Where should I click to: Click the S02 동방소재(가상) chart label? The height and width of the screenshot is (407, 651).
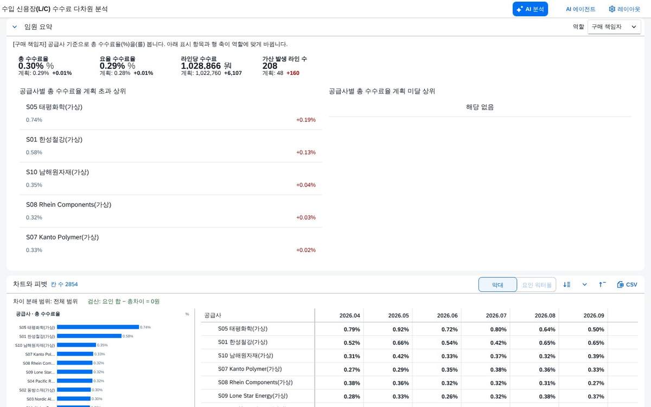pyautogui.click(x=37, y=390)
